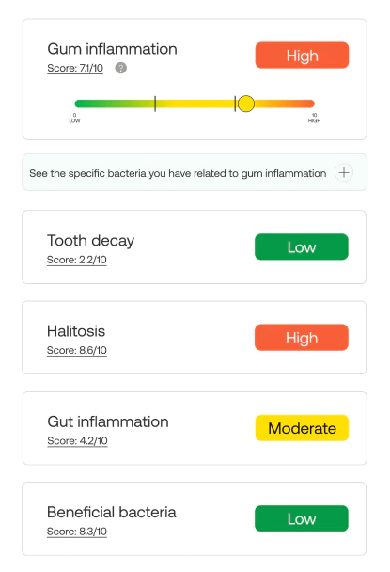Click the Tooth decay Low badge
Image resolution: width=390 pixels, height=572 pixels.
pos(302,246)
